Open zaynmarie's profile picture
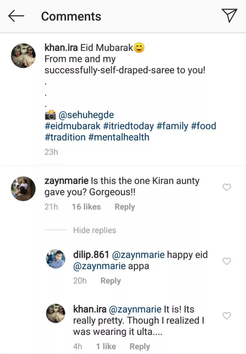 coord(23,188)
